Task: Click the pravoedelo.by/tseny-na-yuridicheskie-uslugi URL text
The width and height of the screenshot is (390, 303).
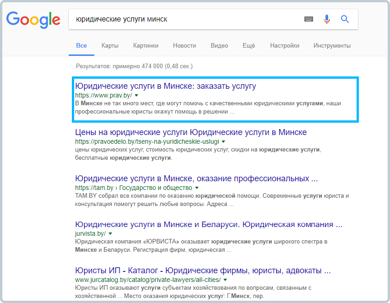Action: [x=147, y=141]
